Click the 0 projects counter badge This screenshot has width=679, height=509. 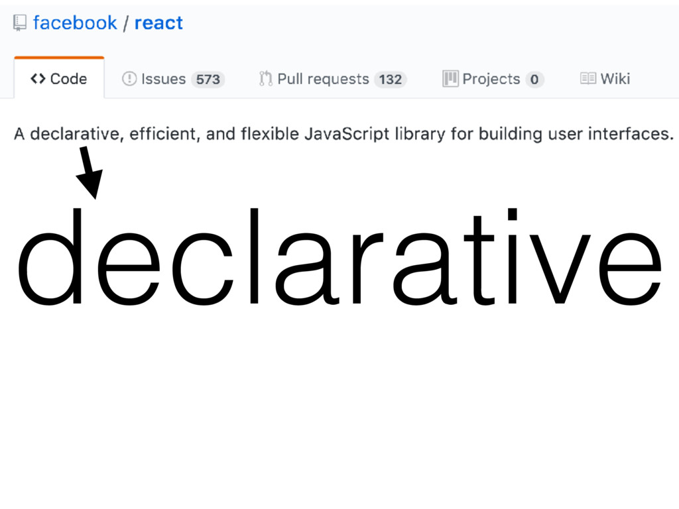point(534,80)
